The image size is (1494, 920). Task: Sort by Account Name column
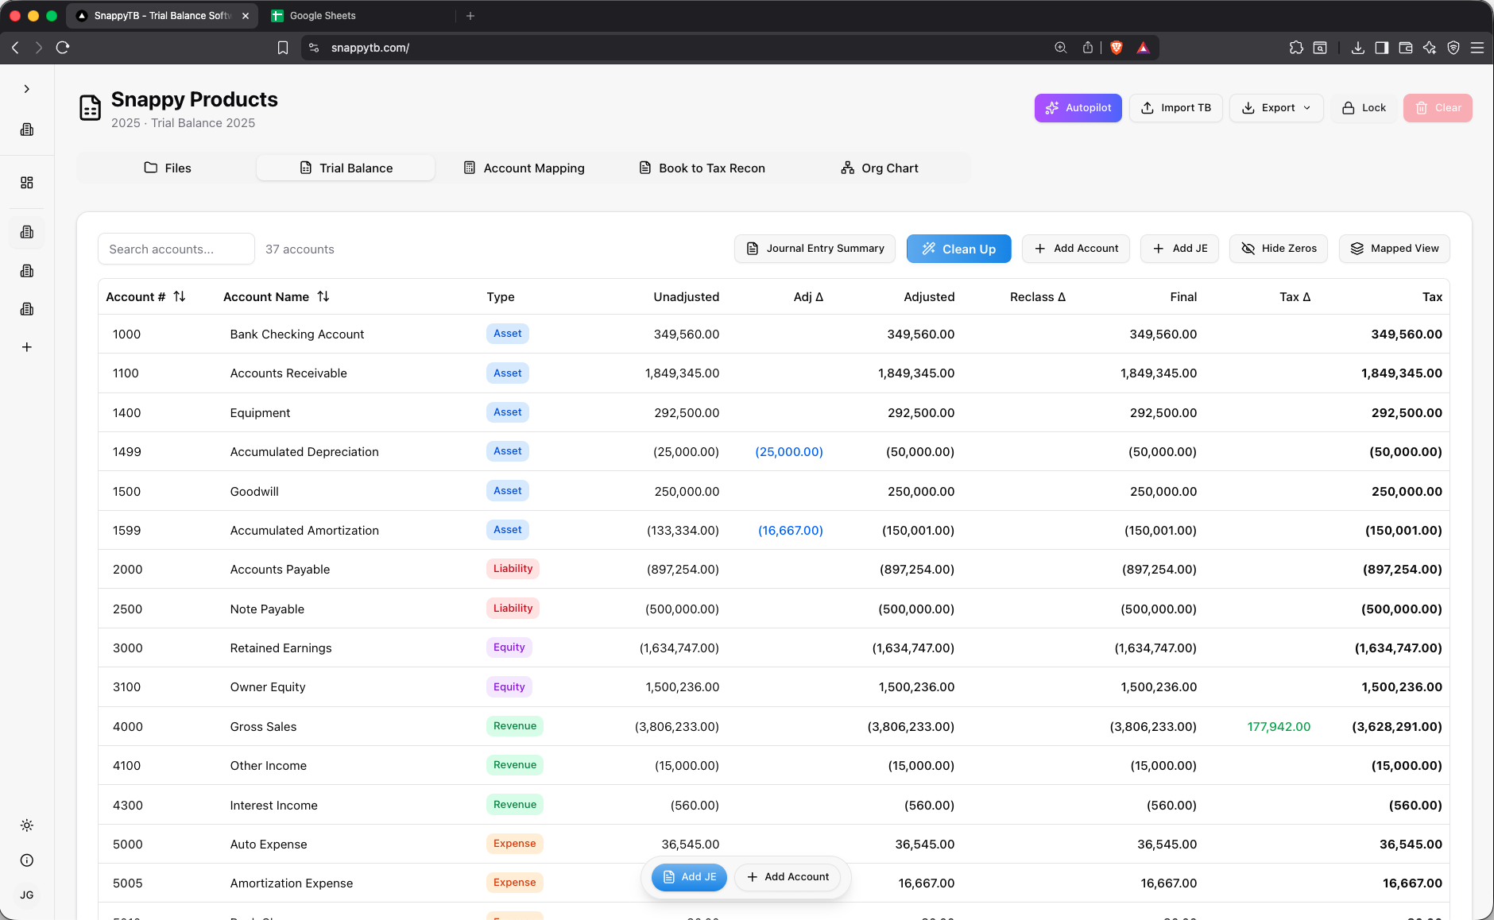pos(276,296)
